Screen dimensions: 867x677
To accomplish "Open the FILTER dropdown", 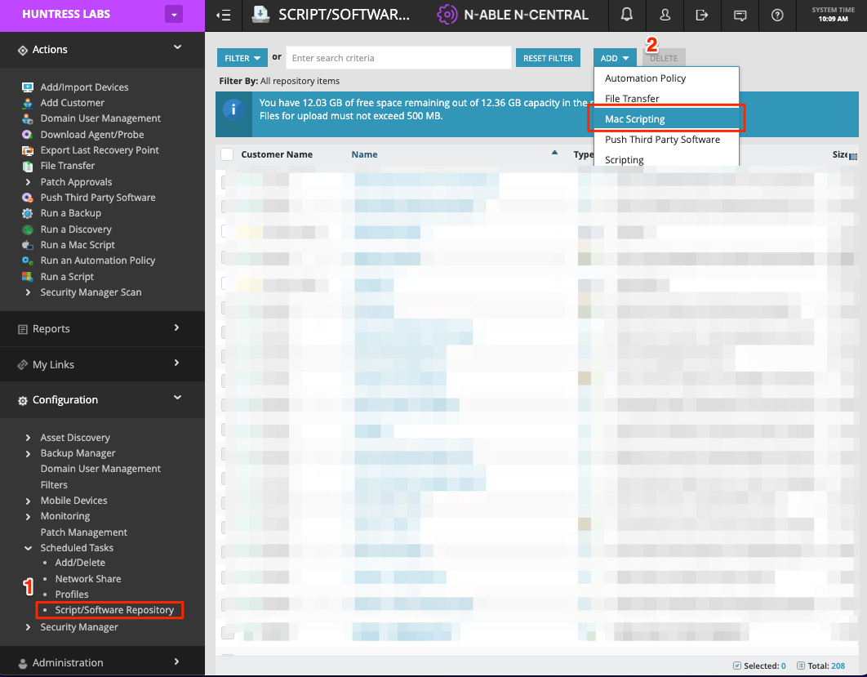I will point(242,58).
